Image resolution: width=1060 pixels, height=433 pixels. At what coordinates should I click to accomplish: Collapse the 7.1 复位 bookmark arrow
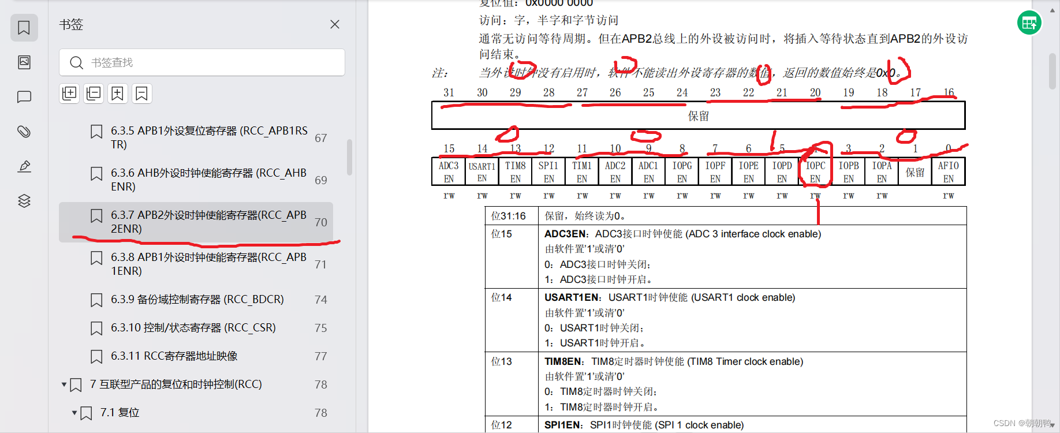click(x=74, y=413)
